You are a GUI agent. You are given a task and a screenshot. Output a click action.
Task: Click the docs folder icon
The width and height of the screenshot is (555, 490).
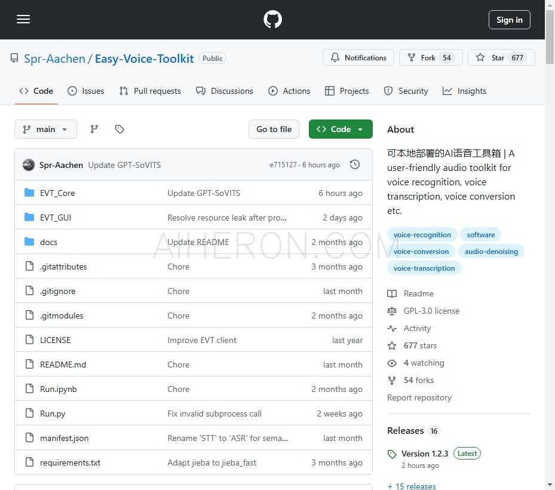(29, 242)
